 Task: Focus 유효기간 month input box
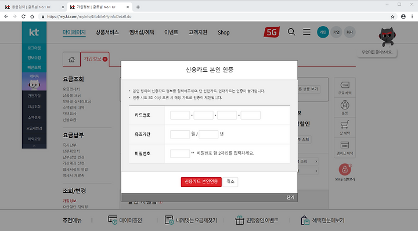180,134
